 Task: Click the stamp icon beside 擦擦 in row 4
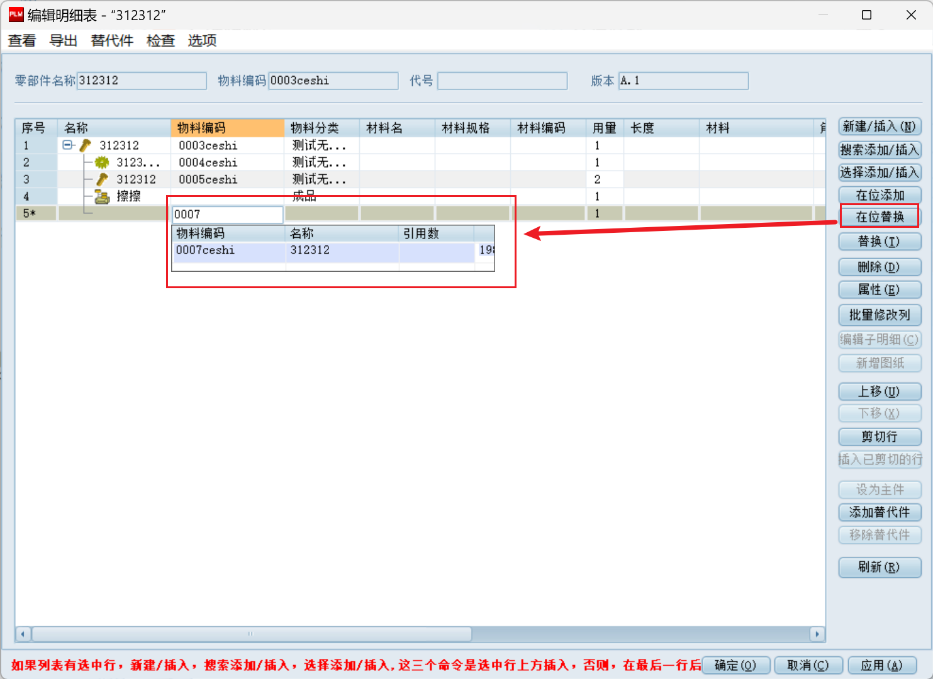pos(102,196)
